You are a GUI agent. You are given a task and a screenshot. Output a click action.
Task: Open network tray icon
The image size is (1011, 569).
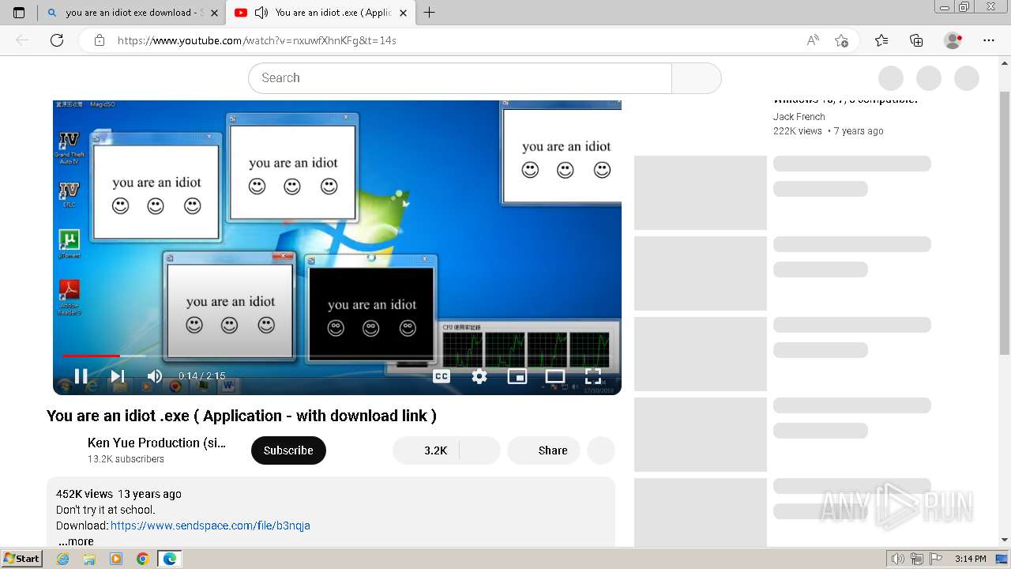[917, 559]
